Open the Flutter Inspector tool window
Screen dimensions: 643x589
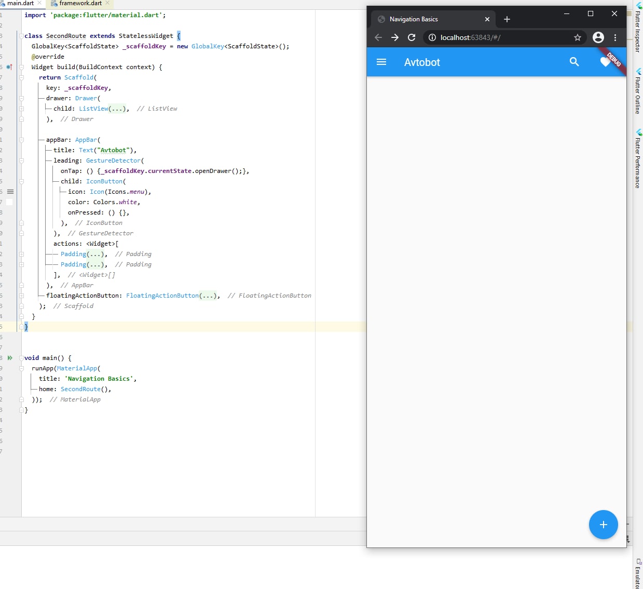638,28
